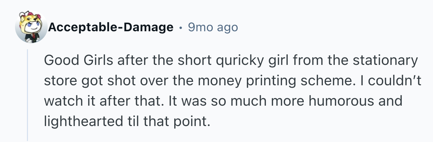433x142 pixels.
Task: Click the "9mo ago" timestamp
Action: point(213,27)
